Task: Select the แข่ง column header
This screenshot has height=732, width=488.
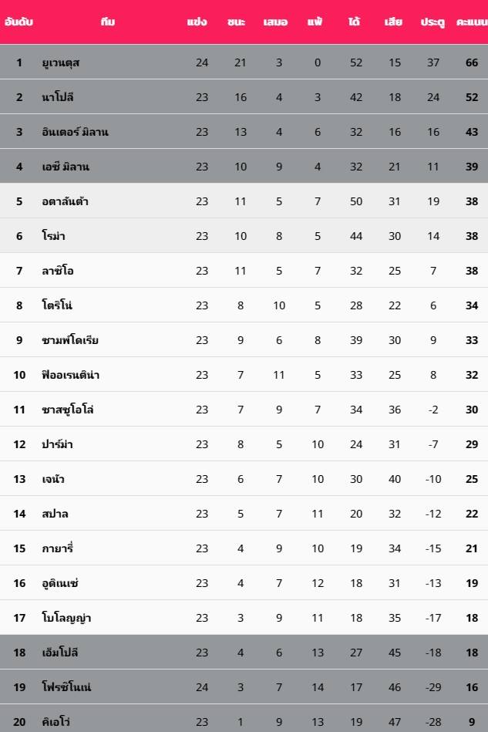Action: point(197,22)
